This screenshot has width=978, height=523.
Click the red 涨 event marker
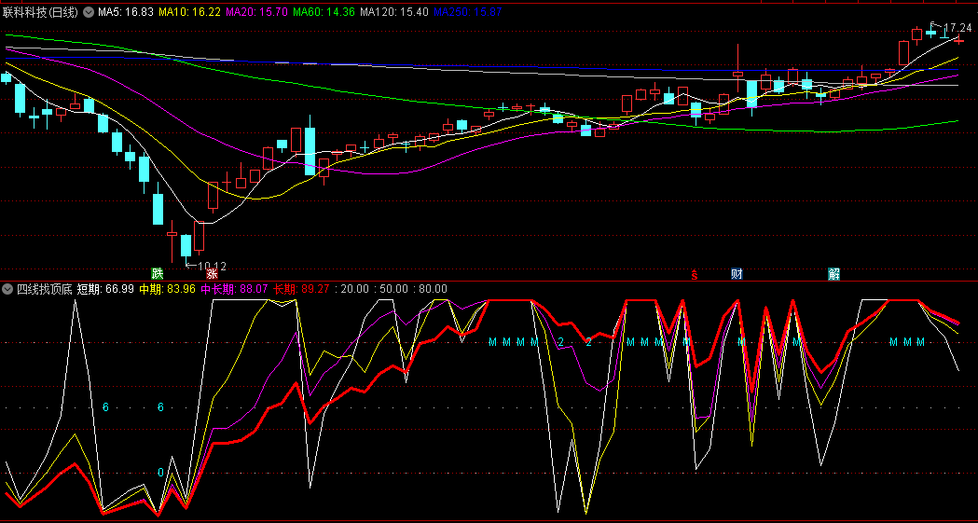pos(212,274)
